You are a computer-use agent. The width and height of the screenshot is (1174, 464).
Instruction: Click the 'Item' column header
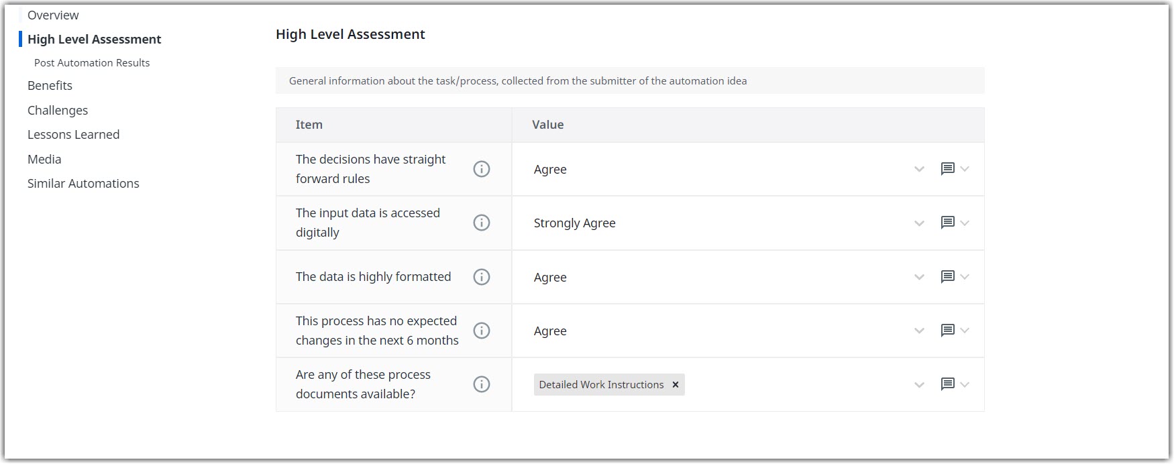(309, 125)
